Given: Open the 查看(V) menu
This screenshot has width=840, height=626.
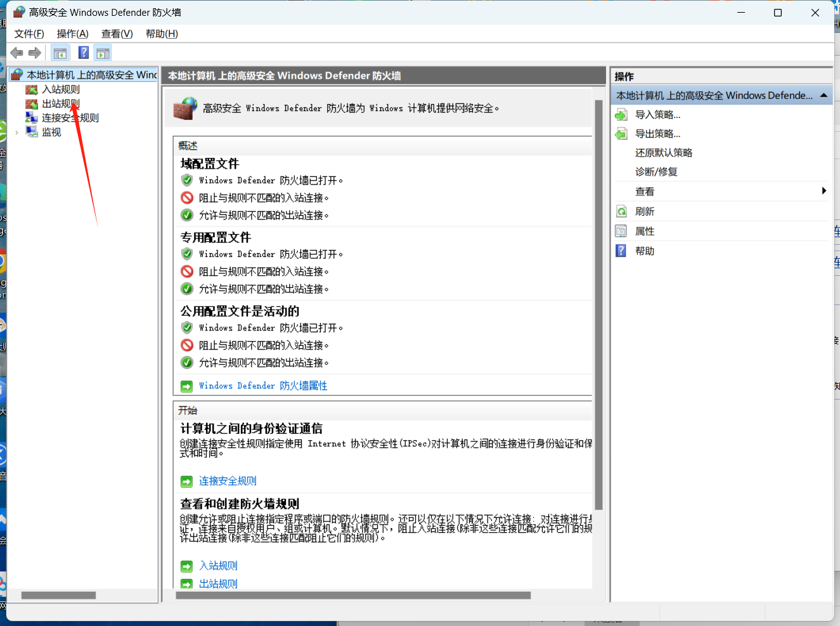Looking at the screenshot, I should (117, 34).
